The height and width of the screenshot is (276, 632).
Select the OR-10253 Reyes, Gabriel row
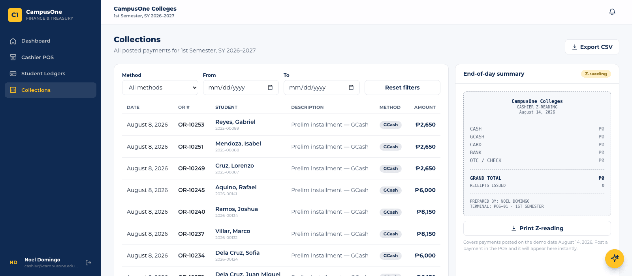(281, 125)
